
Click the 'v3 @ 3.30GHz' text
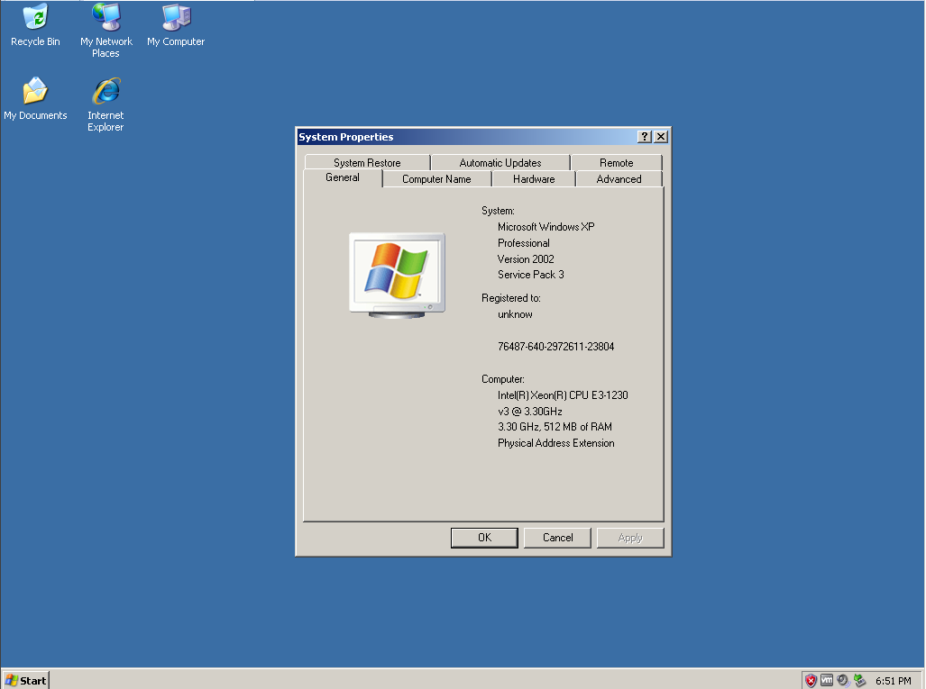[x=530, y=412]
